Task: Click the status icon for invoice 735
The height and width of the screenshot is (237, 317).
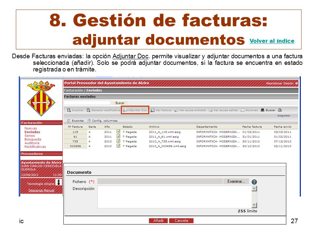Action: click(118, 141)
